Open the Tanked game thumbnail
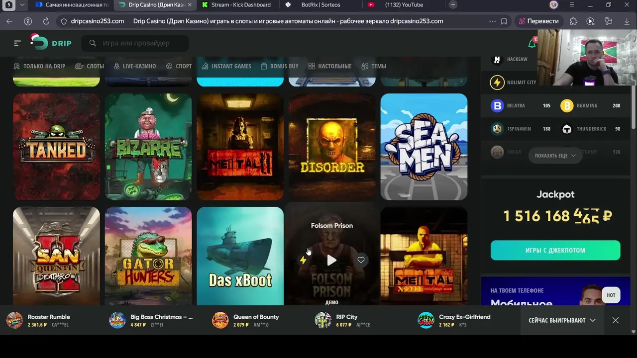 56,147
